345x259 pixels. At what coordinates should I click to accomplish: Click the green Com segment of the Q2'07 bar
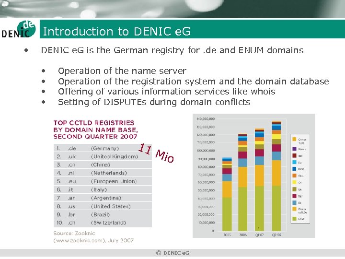point(276,208)
